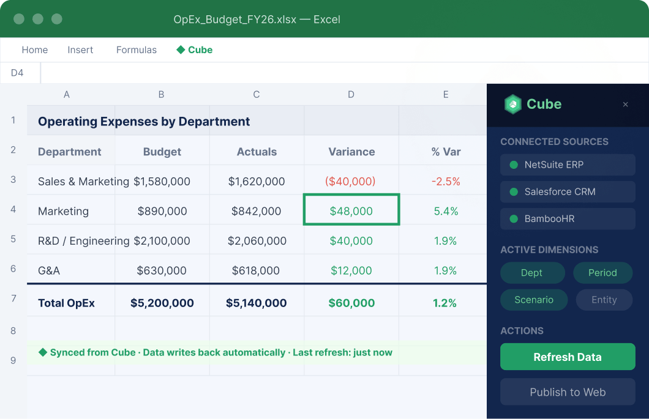Image resolution: width=649 pixels, height=419 pixels.
Task: Select the Marketing variance cell $48,000
Action: pos(351,210)
